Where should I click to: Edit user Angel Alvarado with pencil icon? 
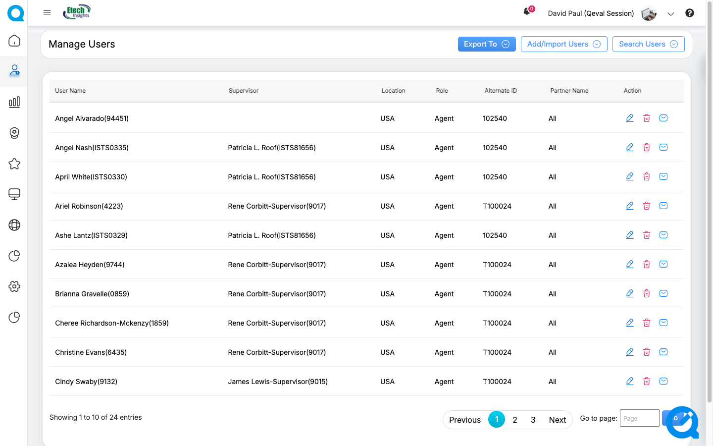pos(630,118)
